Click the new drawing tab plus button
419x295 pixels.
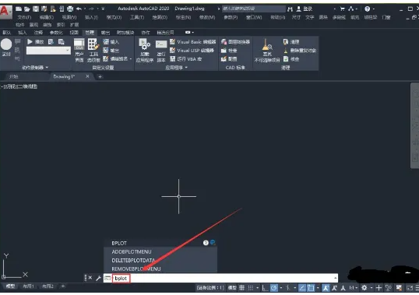(100, 76)
